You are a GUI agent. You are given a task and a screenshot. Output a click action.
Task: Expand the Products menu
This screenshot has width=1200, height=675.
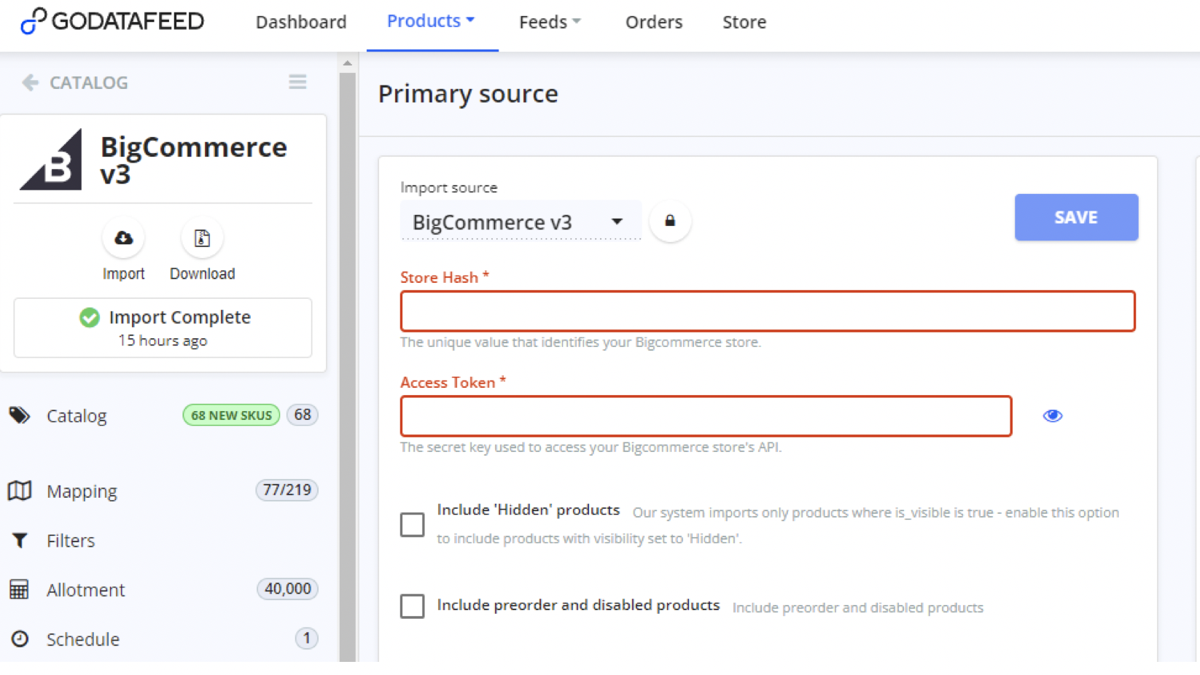[431, 21]
